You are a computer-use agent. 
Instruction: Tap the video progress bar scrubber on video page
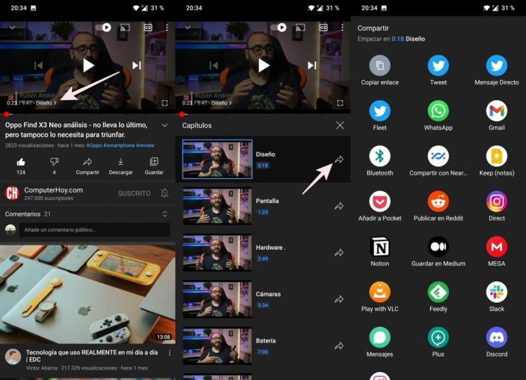(x=6, y=114)
